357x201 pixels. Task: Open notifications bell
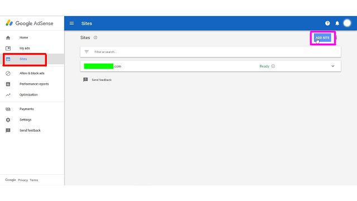pyautogui.click(x=337, y=23)
